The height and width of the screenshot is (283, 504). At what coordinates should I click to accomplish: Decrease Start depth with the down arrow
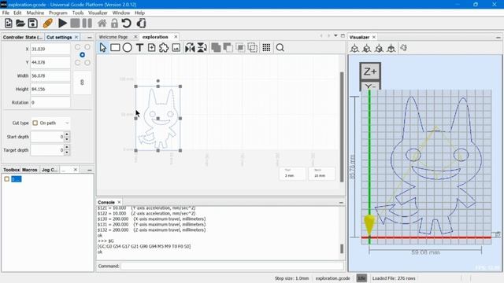point(66,139)
